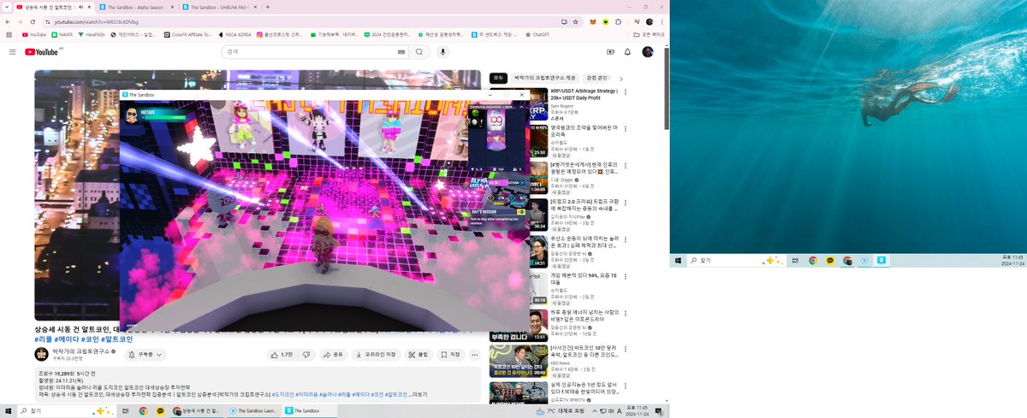Screen dimensions: 1027x418
Task: Open more actions ellipsis under video
Action: tap(475, 354)
